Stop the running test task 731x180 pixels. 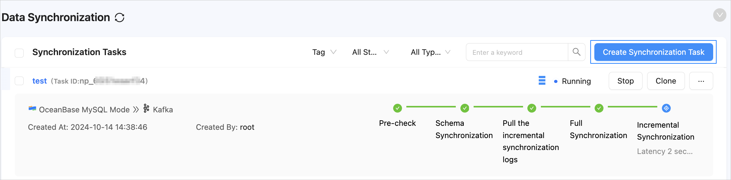click(x=625, y=81)
